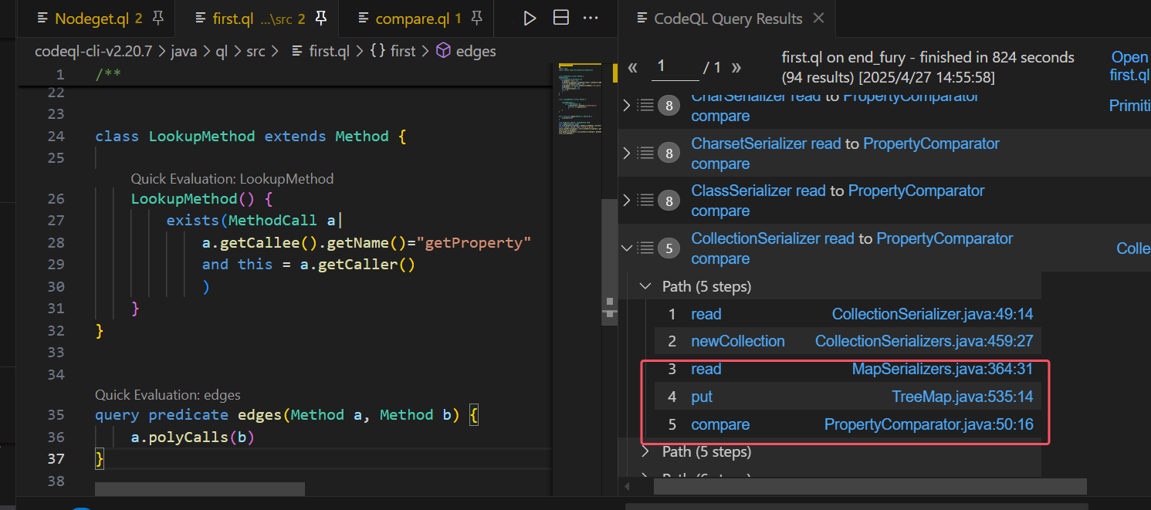Click the 8 badge on ClassSerializer row
The image size is (1151, 510).
pos(669,201)
